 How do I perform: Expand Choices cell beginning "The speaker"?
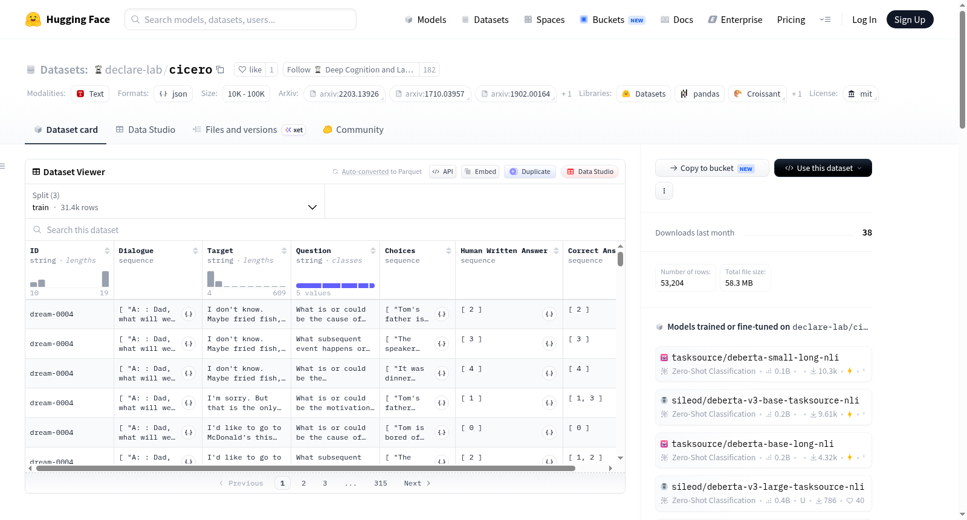[442, 344]
